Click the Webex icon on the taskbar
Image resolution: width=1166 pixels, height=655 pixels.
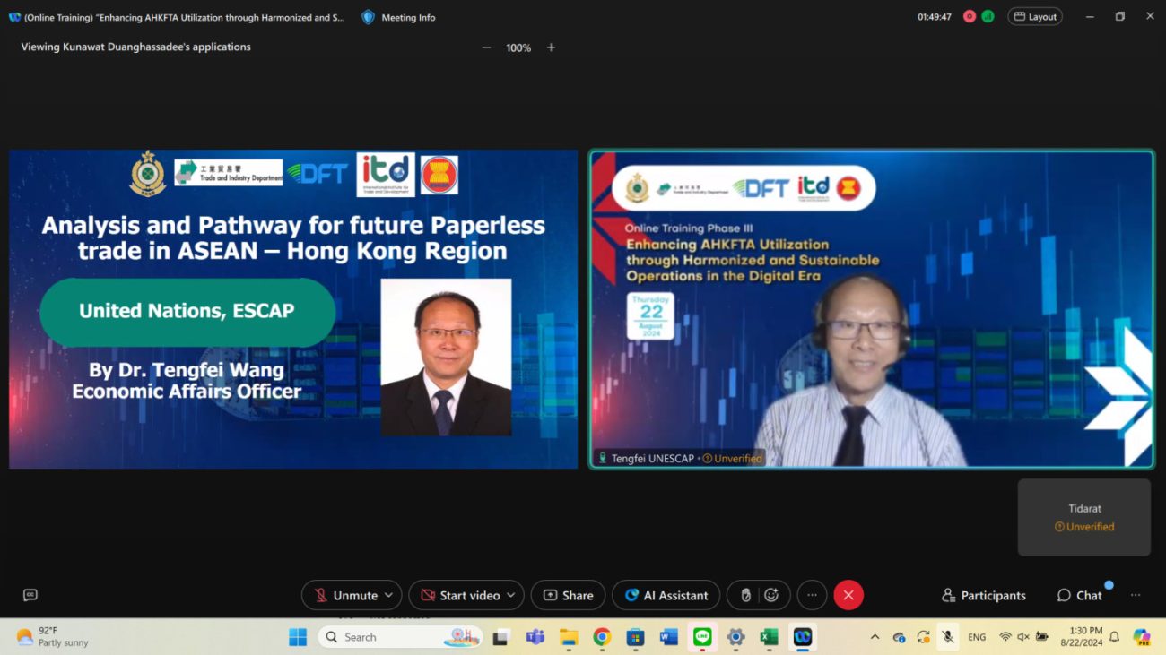point(803,637)
